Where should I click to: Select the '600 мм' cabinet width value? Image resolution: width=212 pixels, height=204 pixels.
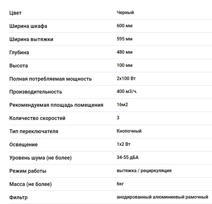pyautogui.click(x=125, y=25)
